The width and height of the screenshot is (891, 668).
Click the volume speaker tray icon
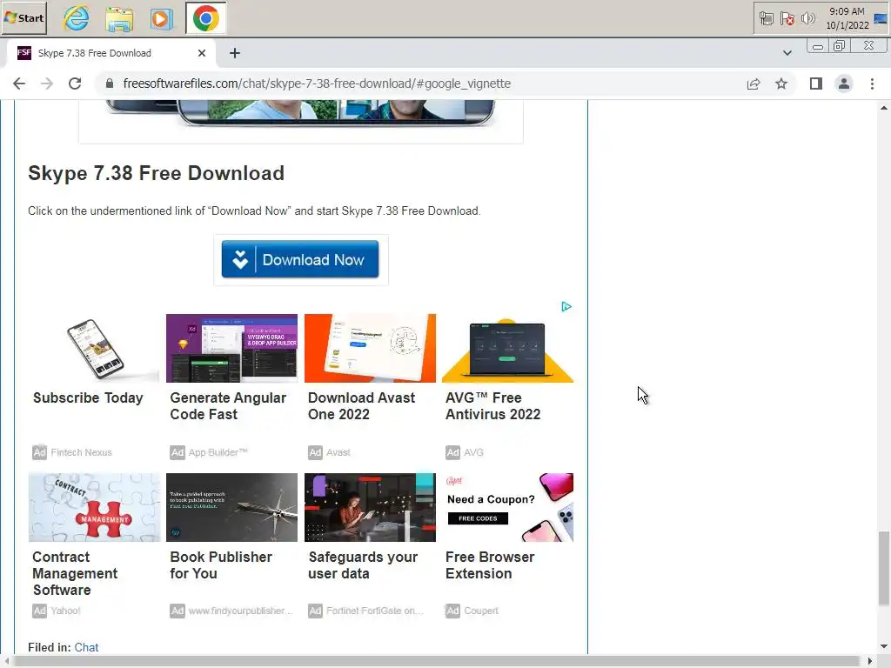click(807, 19)
